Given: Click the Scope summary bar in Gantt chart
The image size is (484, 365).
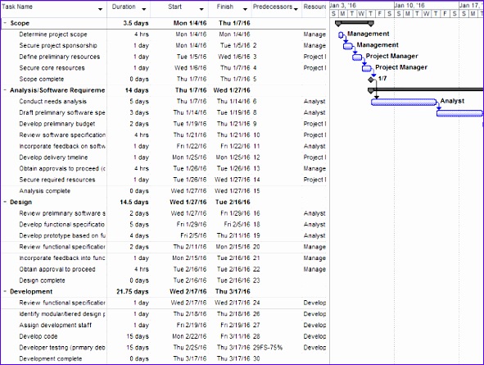Looking at the screenshot, I should point(355,23).
